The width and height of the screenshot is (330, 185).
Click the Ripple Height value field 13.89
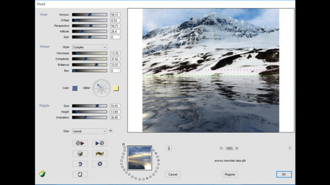point(115,112)
